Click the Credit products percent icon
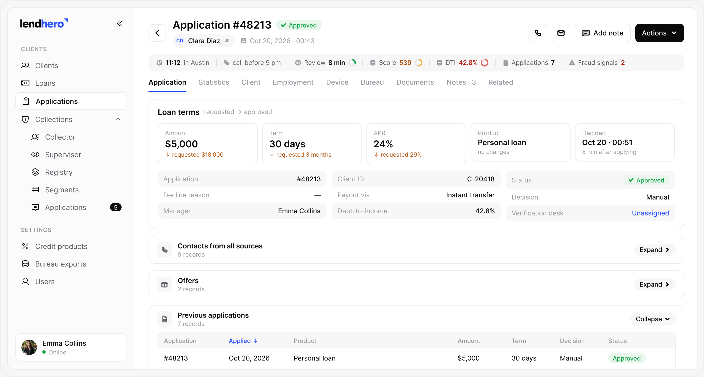Screen dimensions: 704x377 (25, 246)
